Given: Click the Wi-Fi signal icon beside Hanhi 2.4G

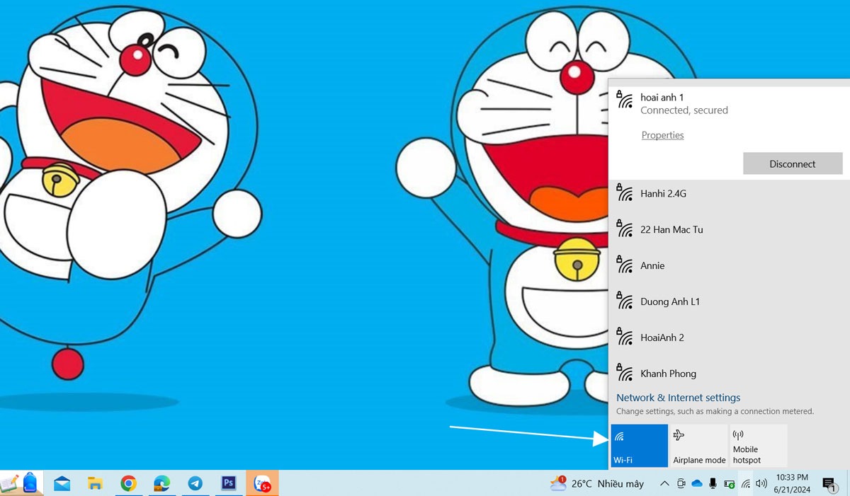Looking at the screenshot, I should 624,192.
